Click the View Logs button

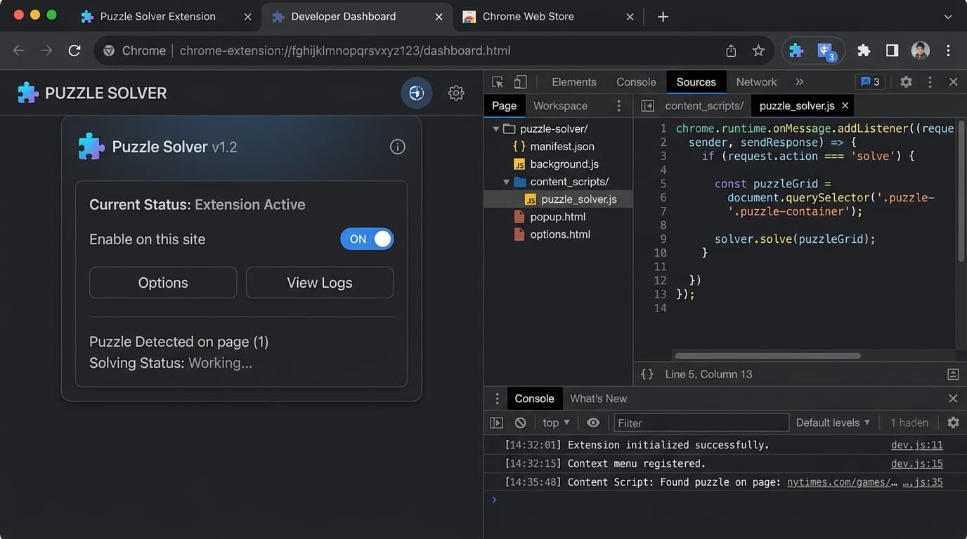pyautogui.click(x=319, y=282)
